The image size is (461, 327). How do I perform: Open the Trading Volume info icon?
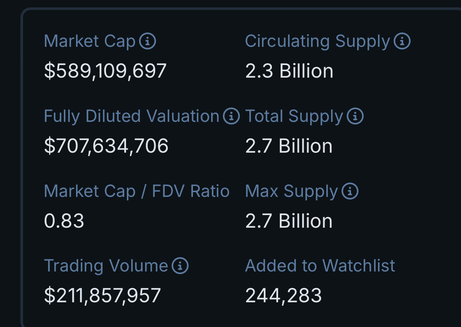[180, 266]
